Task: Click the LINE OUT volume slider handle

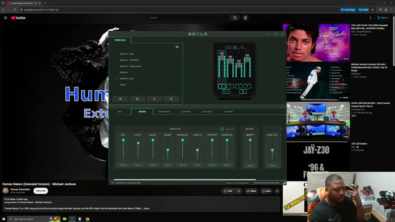Action: [x=272, y=150]
